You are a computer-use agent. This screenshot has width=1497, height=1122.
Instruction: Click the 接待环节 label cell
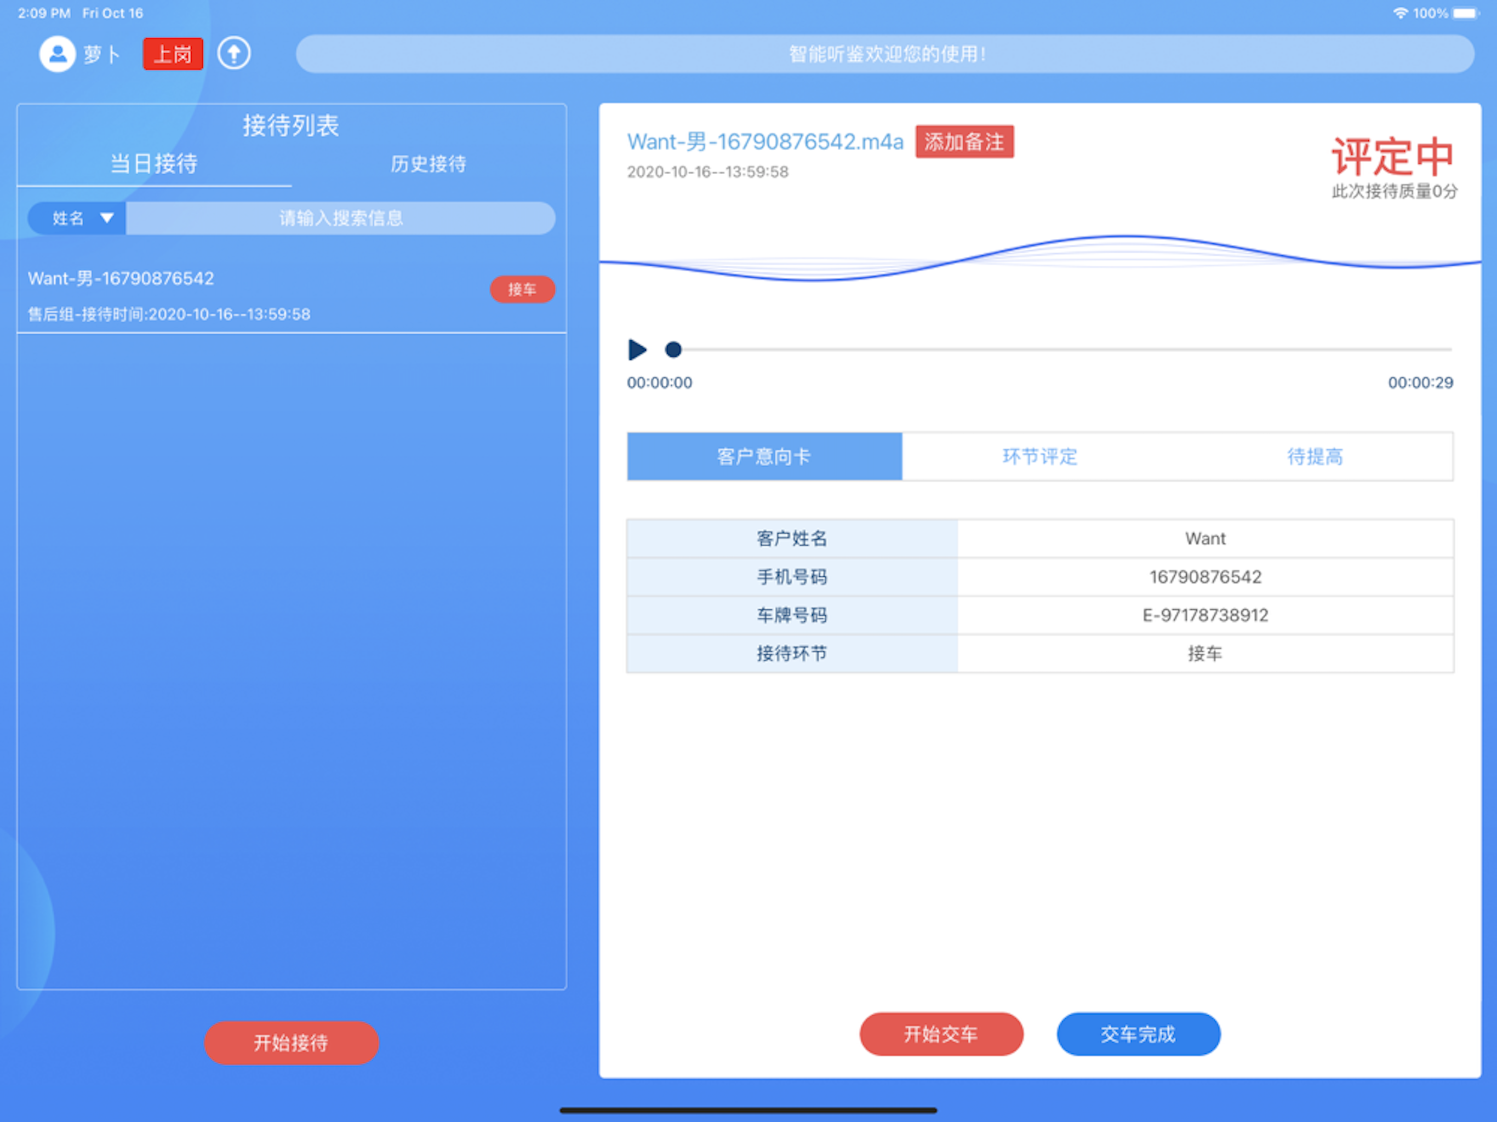click(x=792, y=654)
